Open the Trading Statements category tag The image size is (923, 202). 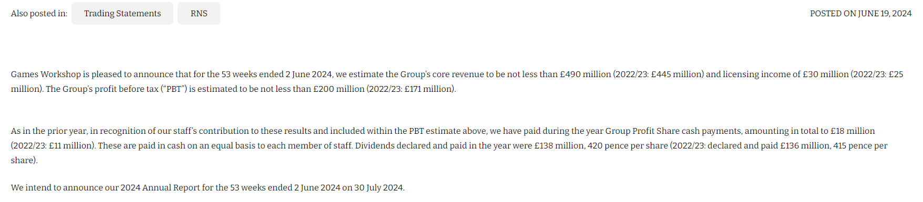pos(122,14)
